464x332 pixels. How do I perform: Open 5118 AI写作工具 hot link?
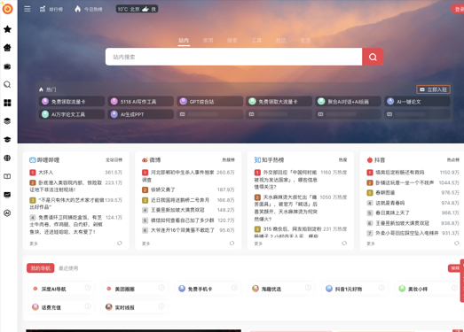pos(141,102)
